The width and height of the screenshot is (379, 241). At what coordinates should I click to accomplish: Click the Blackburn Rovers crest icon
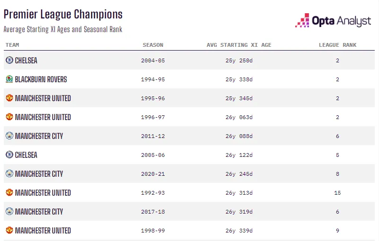9,79
